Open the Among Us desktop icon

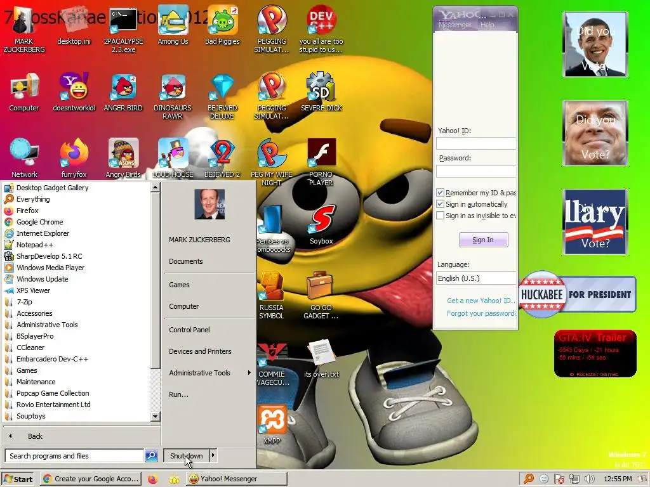173,25
